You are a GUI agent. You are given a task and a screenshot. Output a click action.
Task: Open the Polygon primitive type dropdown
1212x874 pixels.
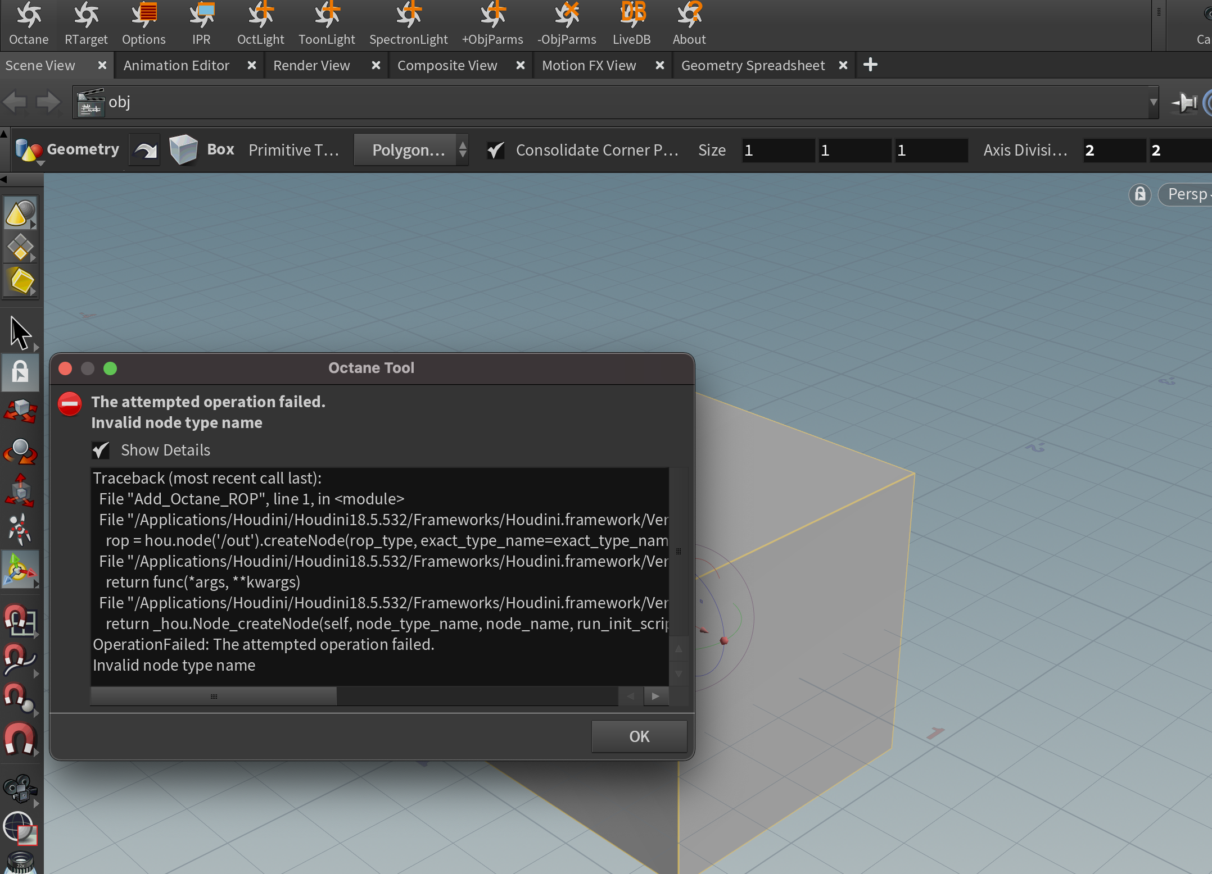pyautogui.click(x=411, y=150)
